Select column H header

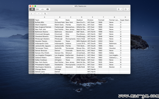tap(125, 17)
